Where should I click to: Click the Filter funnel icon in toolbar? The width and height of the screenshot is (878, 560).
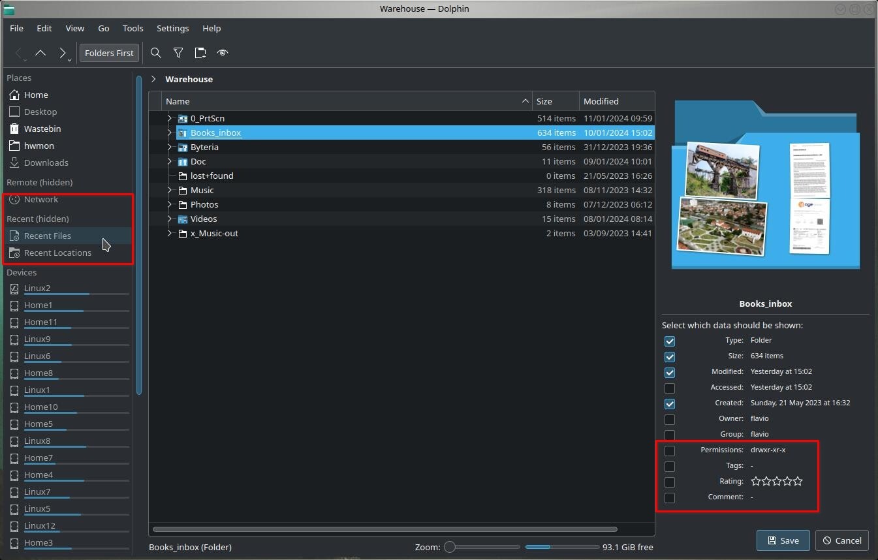pyautogui.click(x=178, y=53)
